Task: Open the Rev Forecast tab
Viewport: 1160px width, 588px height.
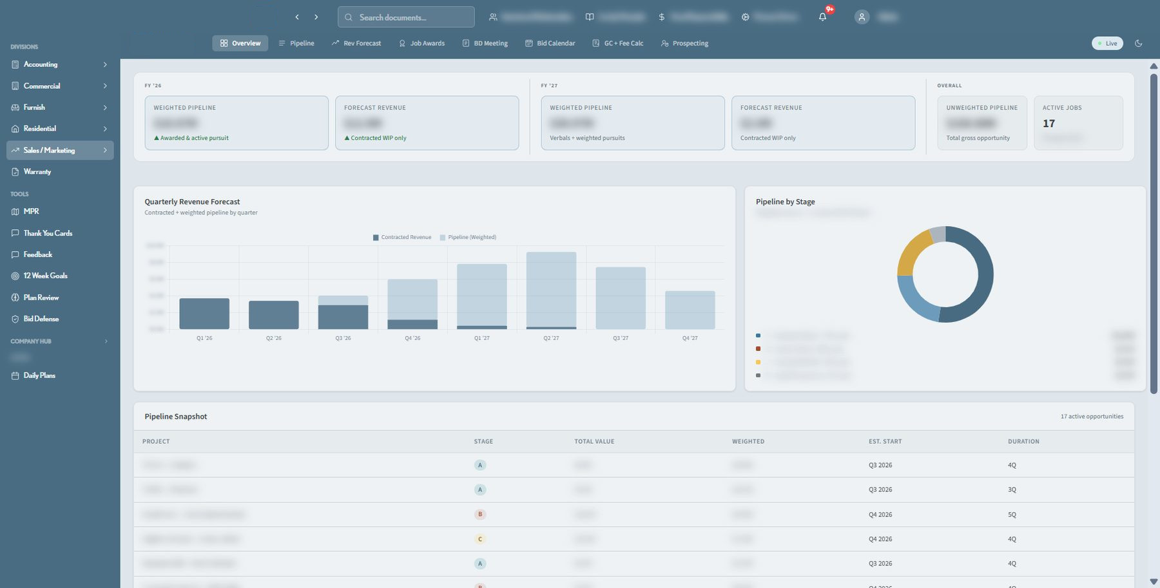Action: tap(356, 43)
